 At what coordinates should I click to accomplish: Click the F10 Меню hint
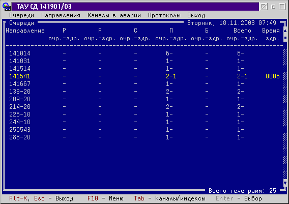(x=105, y=198)
